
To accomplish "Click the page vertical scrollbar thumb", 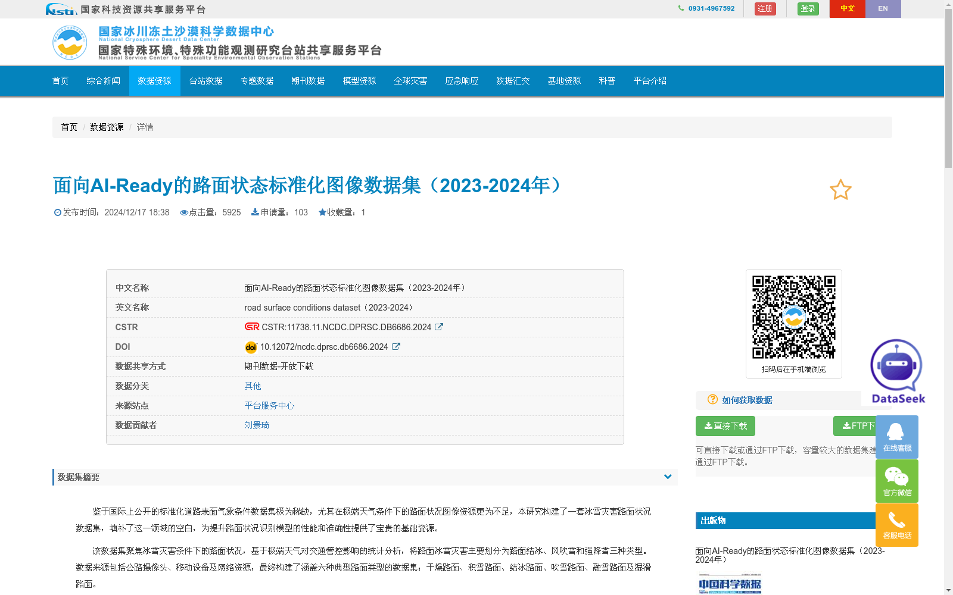I will click(948, 88).
